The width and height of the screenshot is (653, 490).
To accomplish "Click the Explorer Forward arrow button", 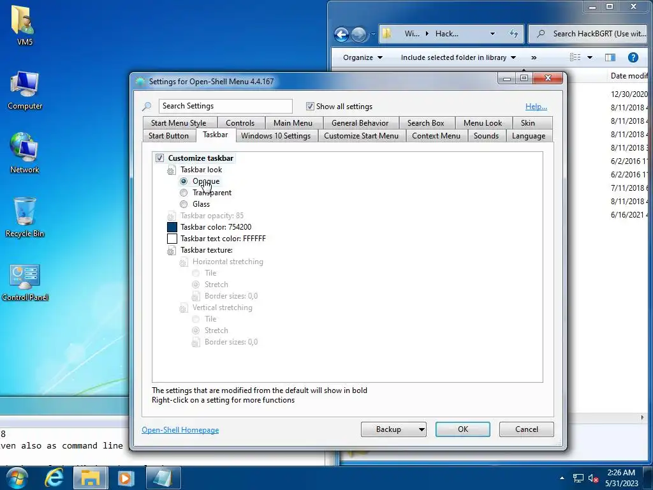I will click(x=358, y=34).
